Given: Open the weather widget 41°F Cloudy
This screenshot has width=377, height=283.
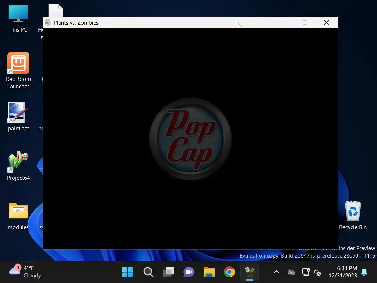Looking at the screenshot, I should click(x=25, y=272).
